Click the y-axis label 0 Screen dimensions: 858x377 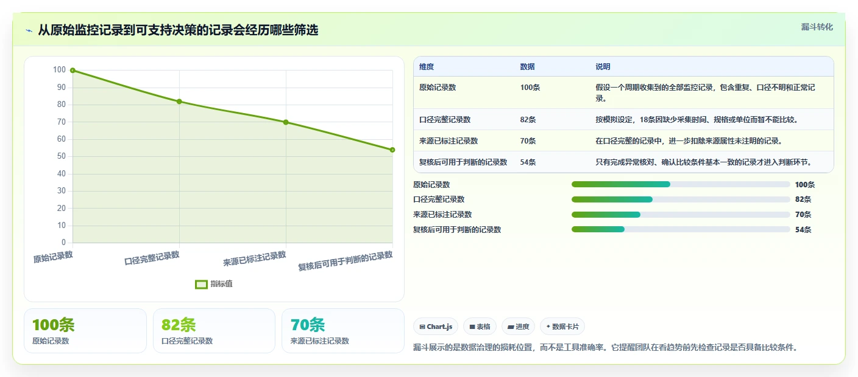[64, 243]
